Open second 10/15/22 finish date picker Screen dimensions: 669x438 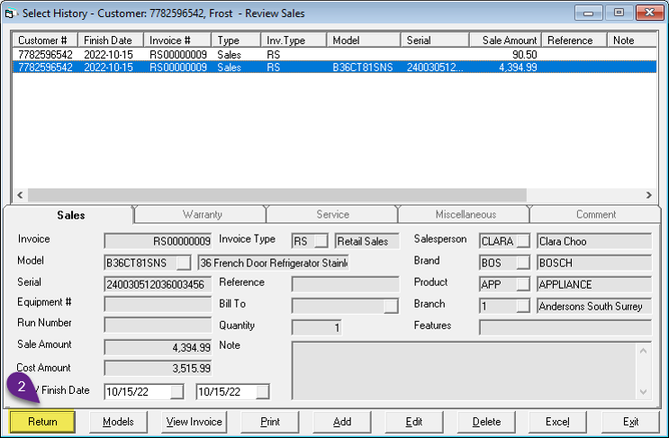coord(262,391)
